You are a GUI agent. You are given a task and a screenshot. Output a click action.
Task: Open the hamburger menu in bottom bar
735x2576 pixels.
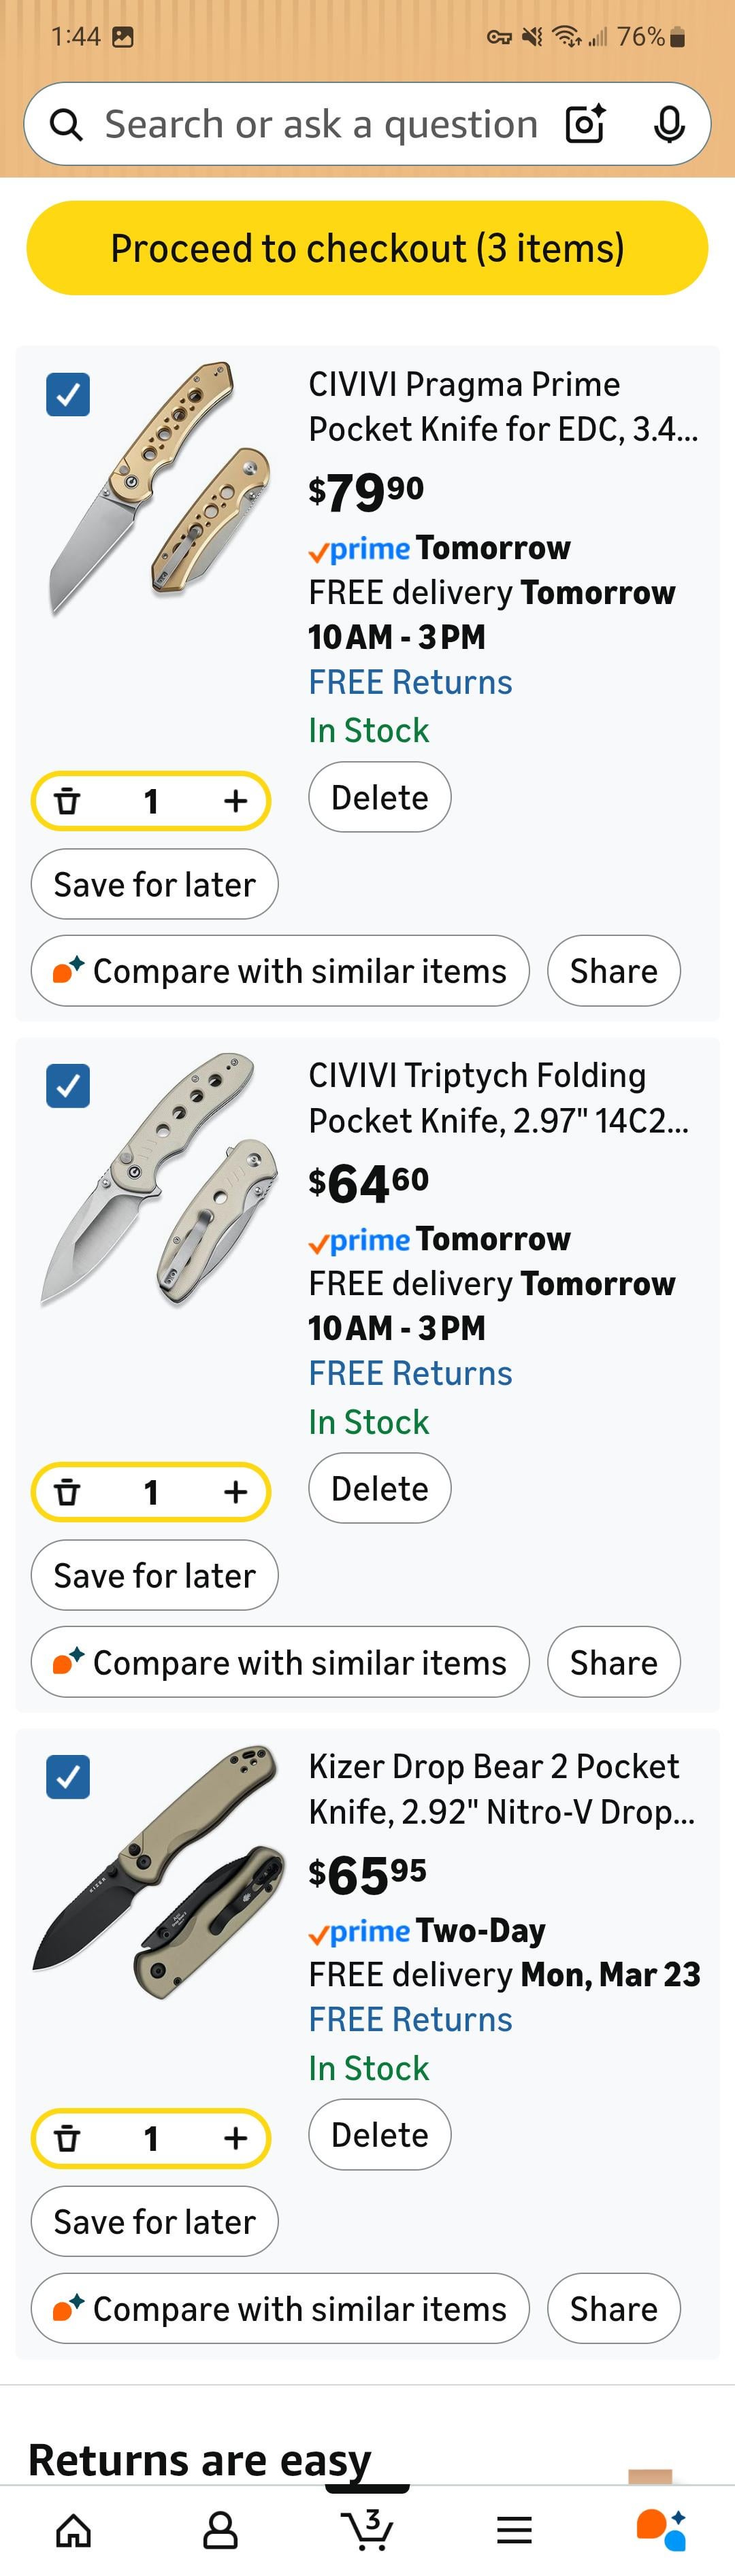click(514, 2530)
